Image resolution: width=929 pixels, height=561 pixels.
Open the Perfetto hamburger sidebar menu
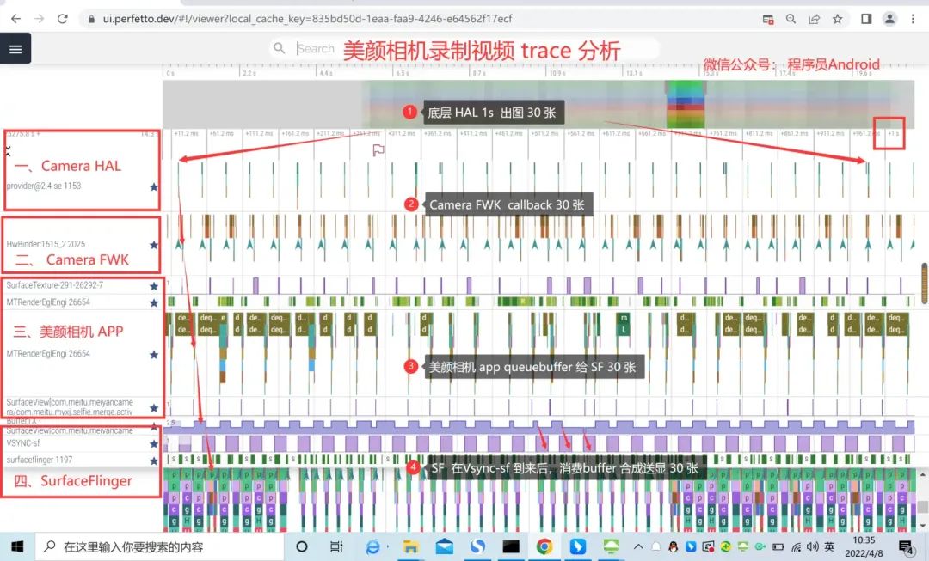pos(15,48)
